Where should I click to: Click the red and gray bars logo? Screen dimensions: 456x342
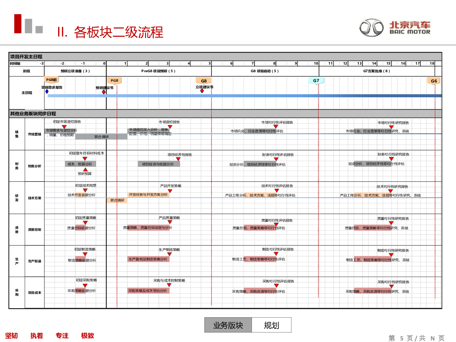(28, 24)
